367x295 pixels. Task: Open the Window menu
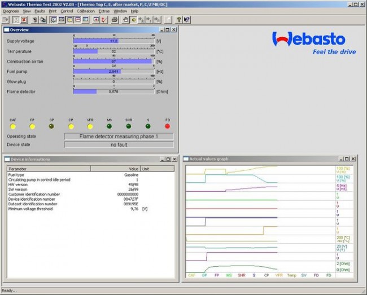[120, 11]
